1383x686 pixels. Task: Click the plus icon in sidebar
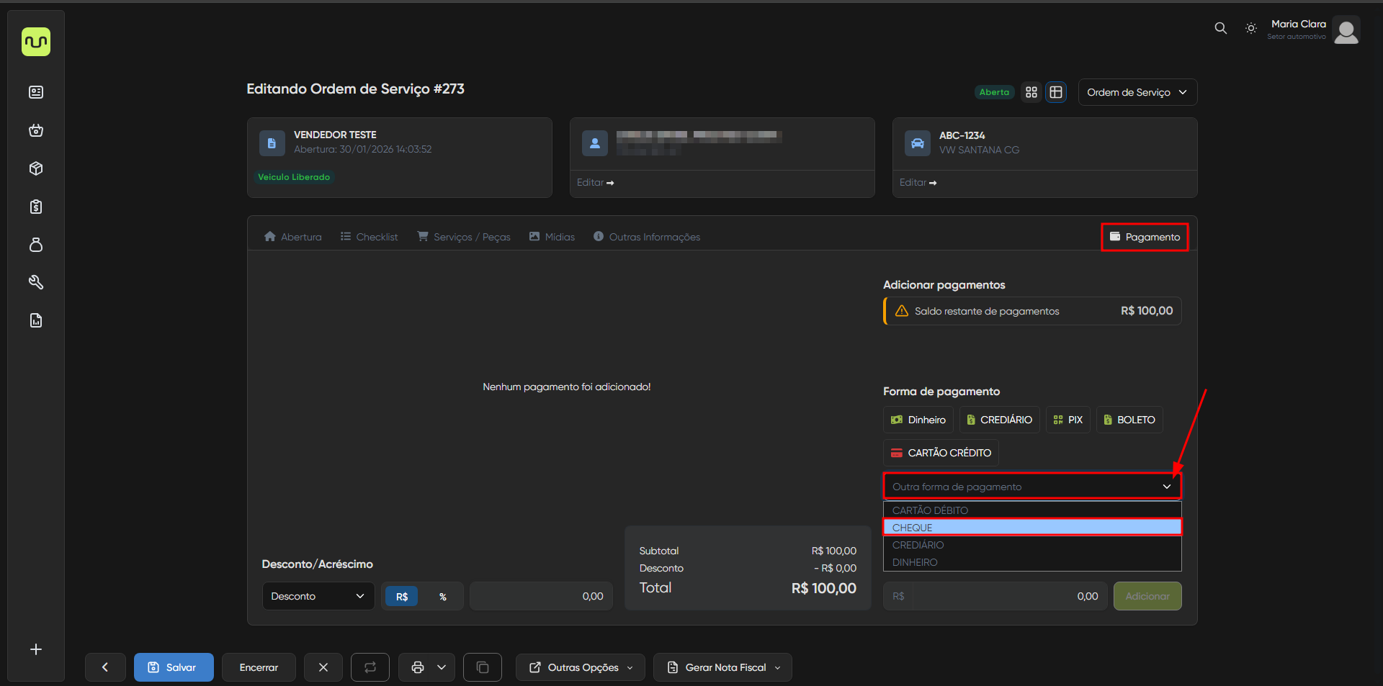pyautogui.click(x=36, y=649)
